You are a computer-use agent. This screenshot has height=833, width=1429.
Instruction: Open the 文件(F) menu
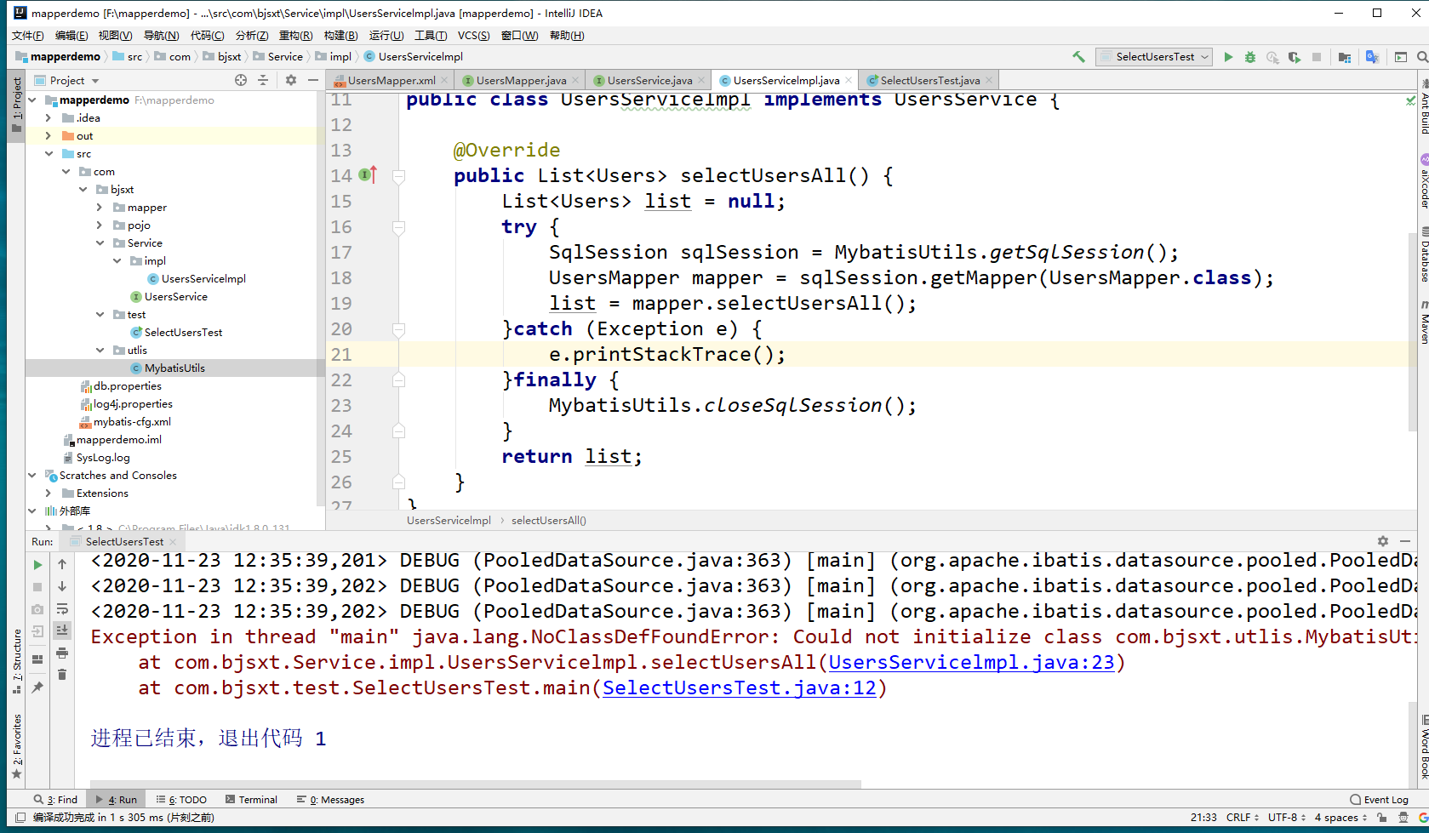click(28, 35)
